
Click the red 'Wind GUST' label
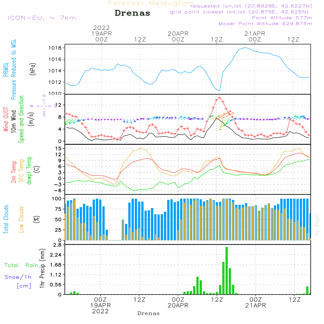pyautogui.click(x=6, y=119)
